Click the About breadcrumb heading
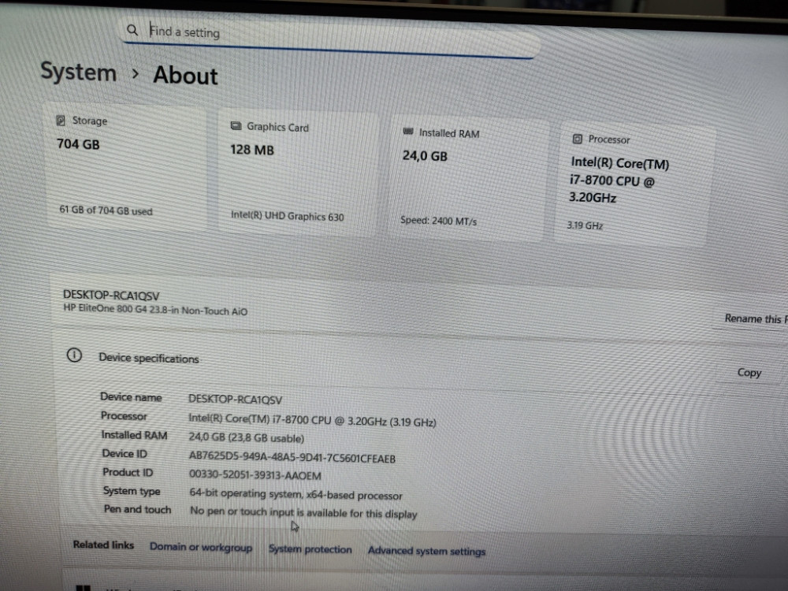788x591 pixels. coord(185,76)
